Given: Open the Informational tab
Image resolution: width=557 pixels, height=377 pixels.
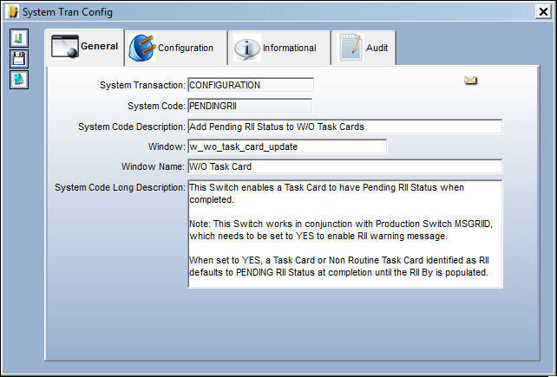Looking at the screenshot, I should pyautogui.click(x=279, y=48).
